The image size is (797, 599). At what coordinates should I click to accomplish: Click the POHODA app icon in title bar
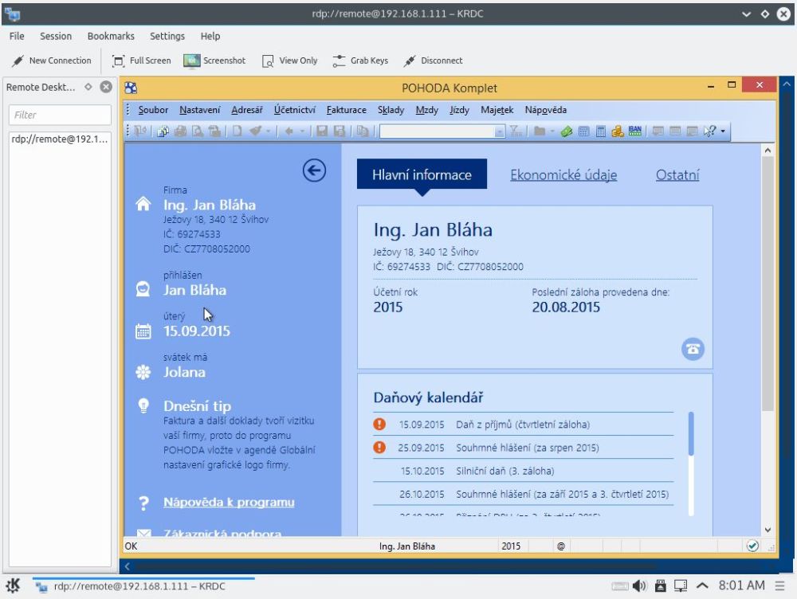131,88
